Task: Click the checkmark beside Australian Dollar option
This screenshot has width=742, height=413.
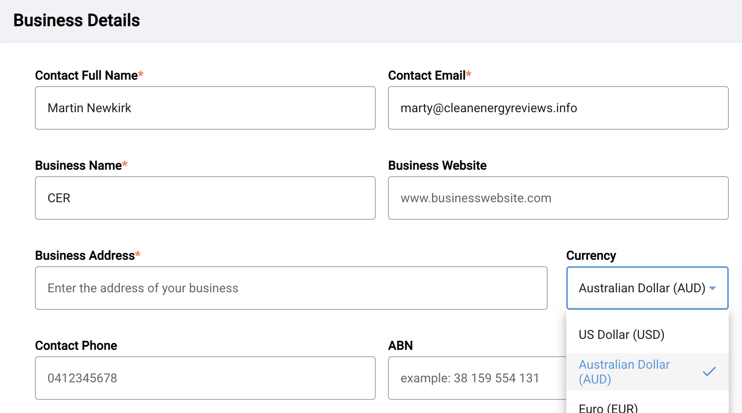Action: click(x=709, y=371)
